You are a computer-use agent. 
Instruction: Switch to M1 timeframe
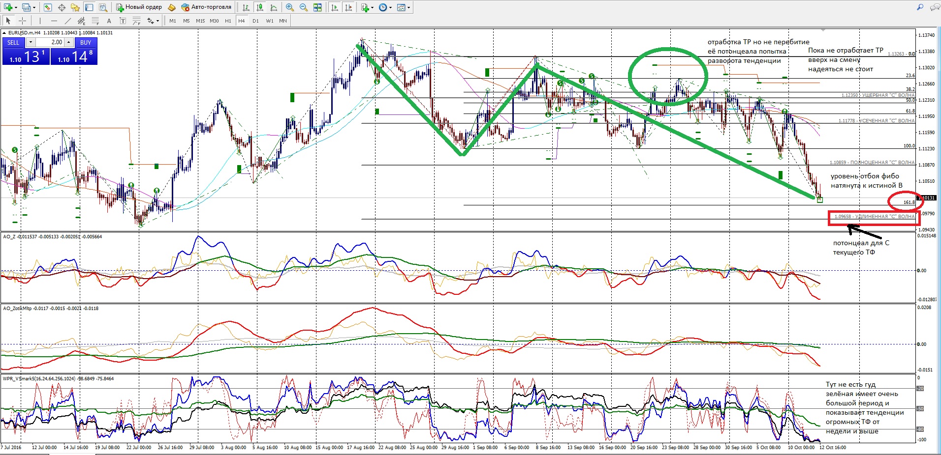click(173, 21)
